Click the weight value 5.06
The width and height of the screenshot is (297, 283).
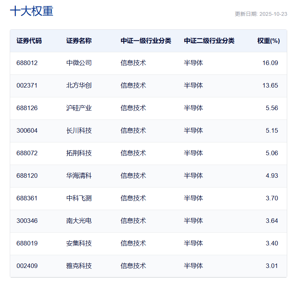coord(271,153)
